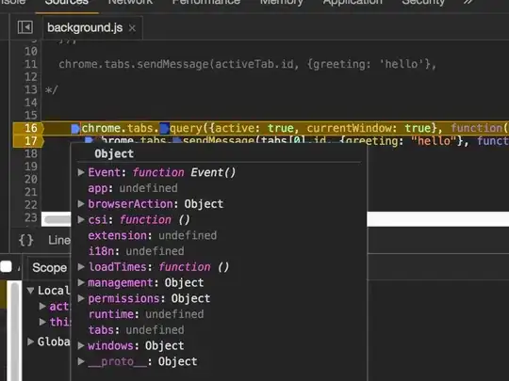This screenshot has width=509, height=381.
Task: Click the 'extension: undefined' property row
Action: [153, 235]
